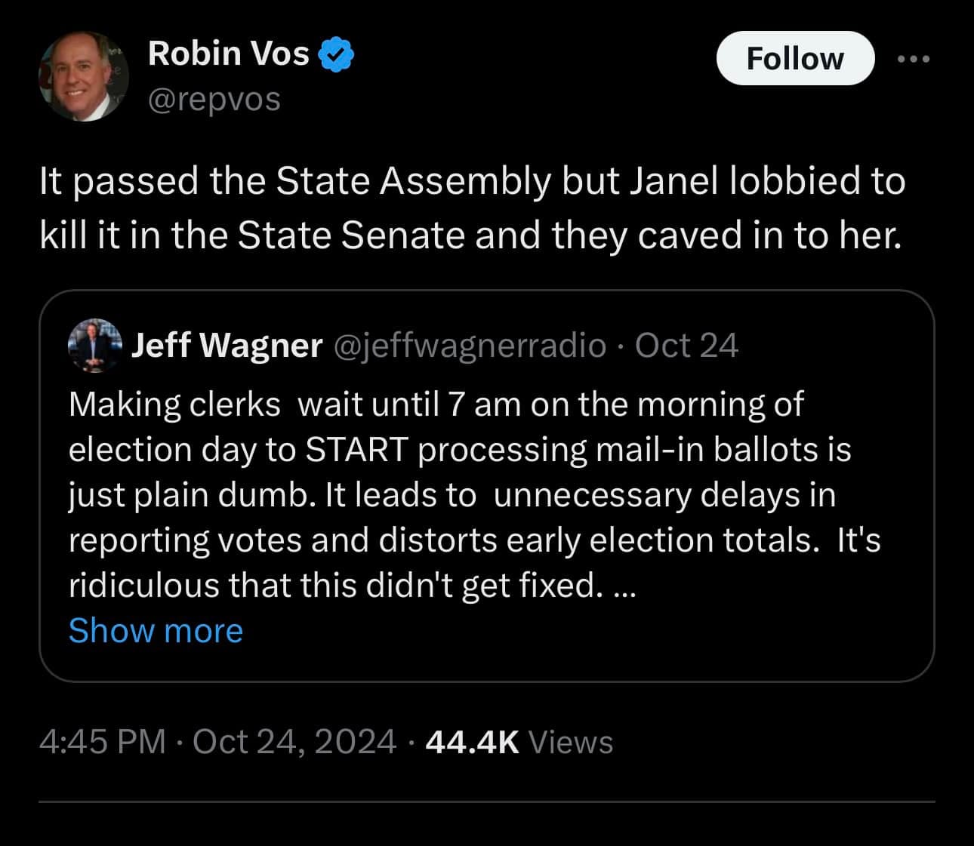Click the blue verified badge next to Robin Vos
This screenshot has height=846, width=974.
pos(338,53)
